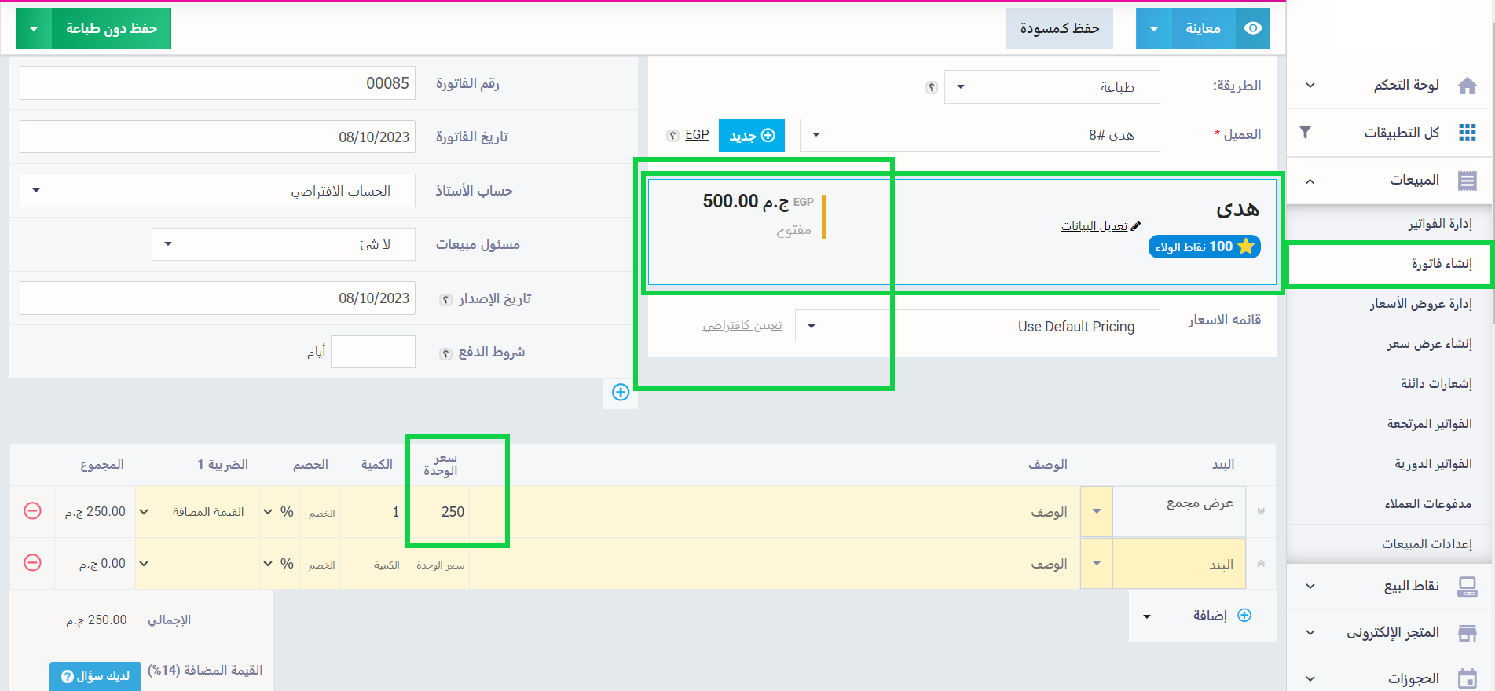Click the eye preview icon
Screen dimensions: 1495x691
(x=1253, y=28)
